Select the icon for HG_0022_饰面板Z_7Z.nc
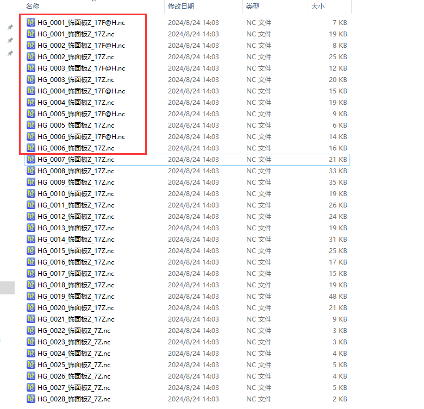Viewport: 424px width, 409px height. (31, 330)
